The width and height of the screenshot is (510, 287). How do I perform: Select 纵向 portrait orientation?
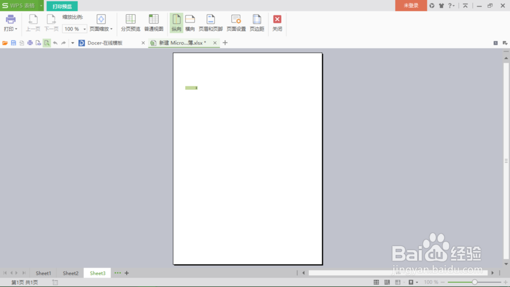pos(176,23)
